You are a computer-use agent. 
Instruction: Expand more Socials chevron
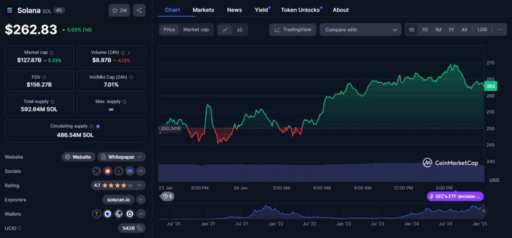[141, 171]
